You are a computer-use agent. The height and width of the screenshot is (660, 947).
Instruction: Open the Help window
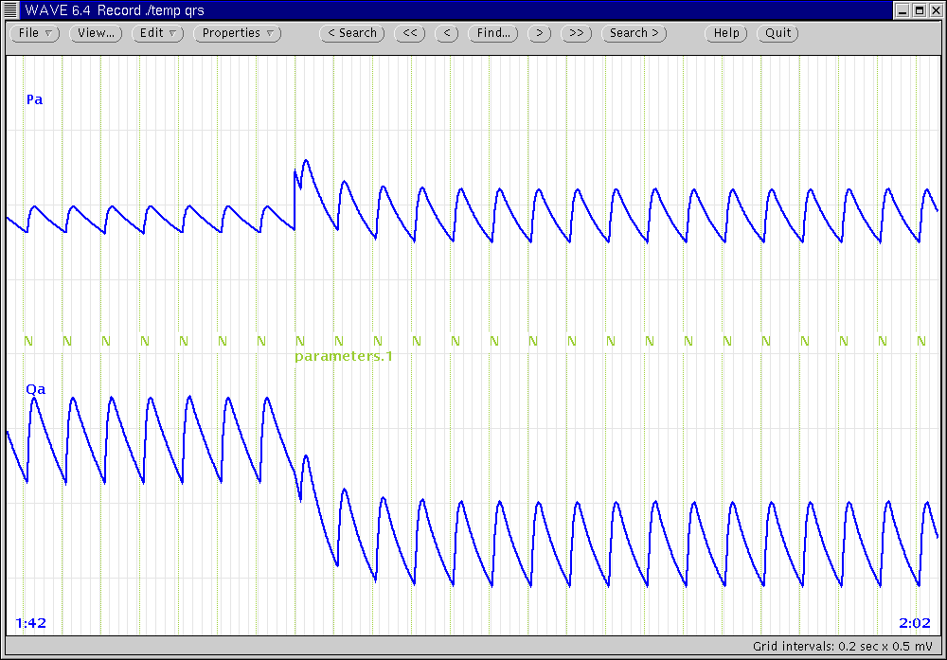(726, 33)
